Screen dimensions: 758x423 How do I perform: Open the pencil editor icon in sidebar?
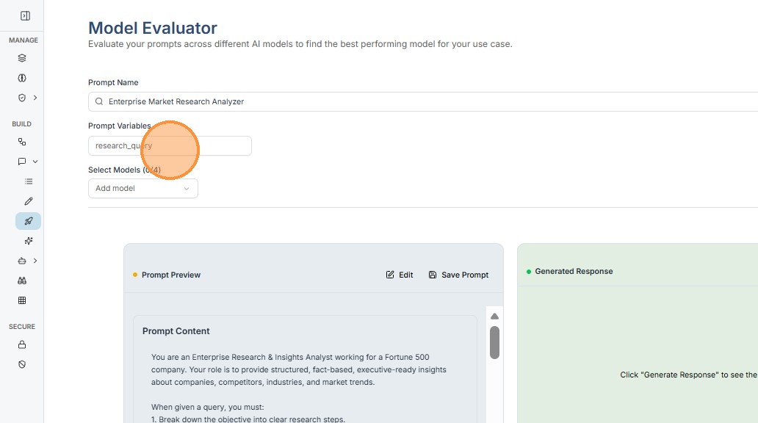tap(29, 201)
